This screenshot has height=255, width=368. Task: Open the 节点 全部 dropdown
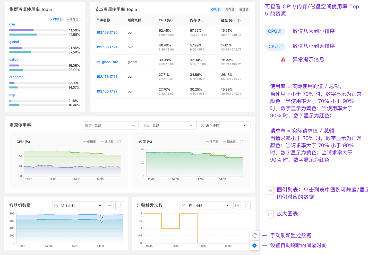tap(168, 125)
